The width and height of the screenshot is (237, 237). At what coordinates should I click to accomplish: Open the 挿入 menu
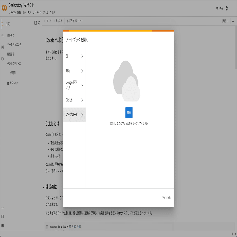coord(29,12)
